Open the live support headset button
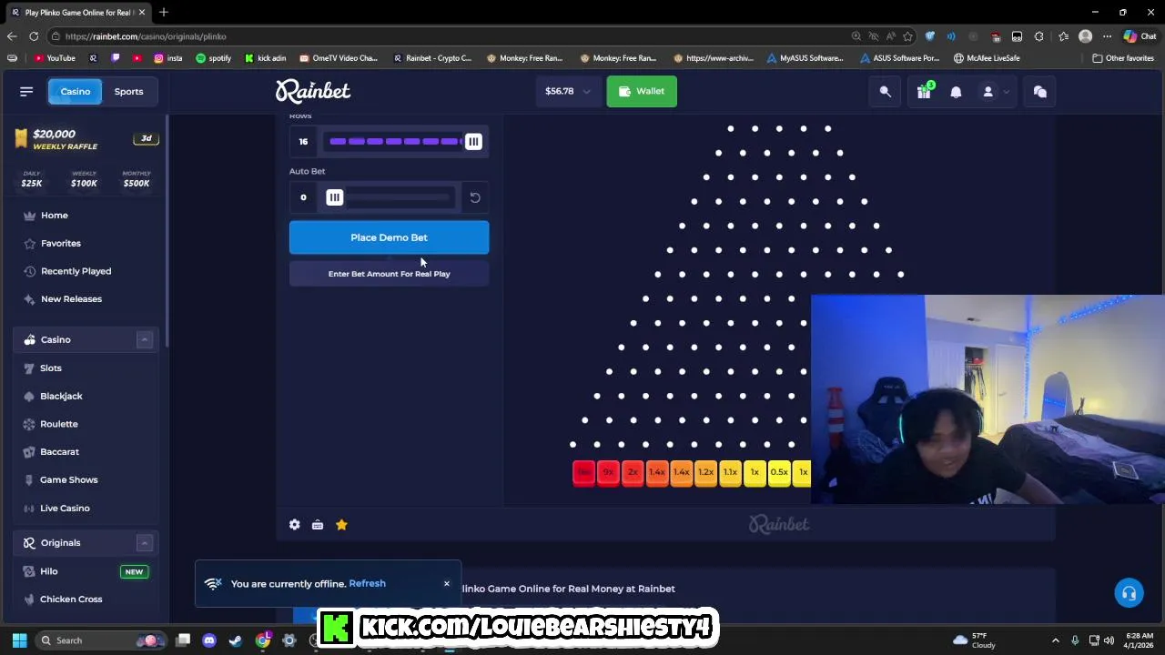 click(x=1129, y=593)
